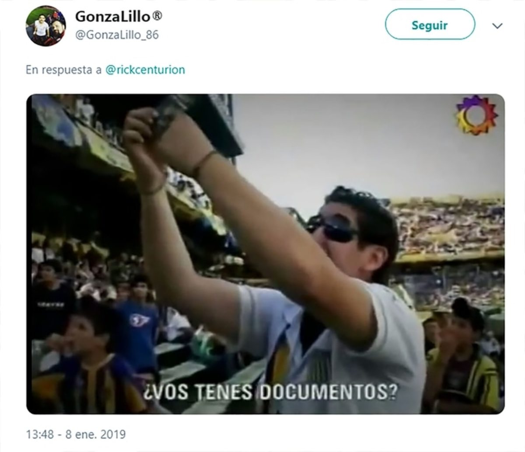Click the @GonzaLillo_86 handle
The height and width of the screenshot is (452, 525).
(117, 35)
